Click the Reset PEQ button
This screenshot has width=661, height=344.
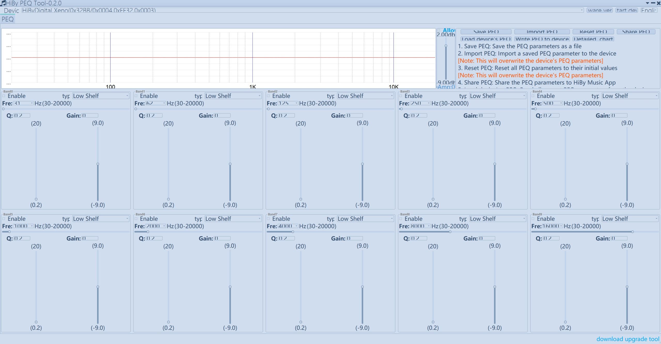(x=593, y=32)
